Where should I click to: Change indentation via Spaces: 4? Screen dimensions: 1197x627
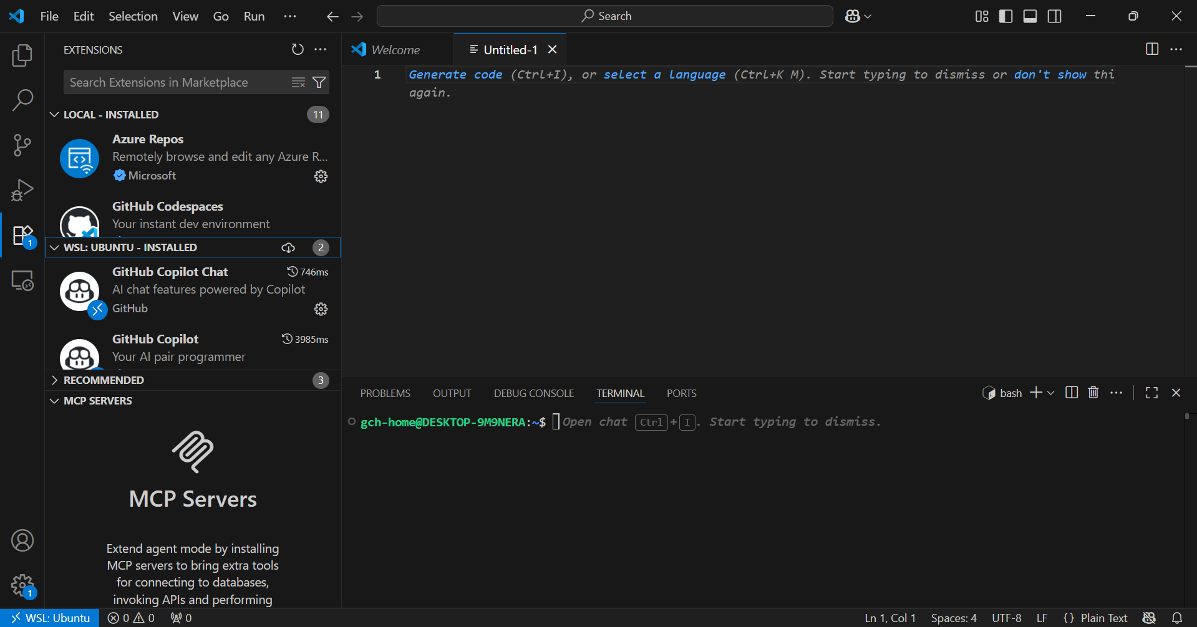coord(954,618)
